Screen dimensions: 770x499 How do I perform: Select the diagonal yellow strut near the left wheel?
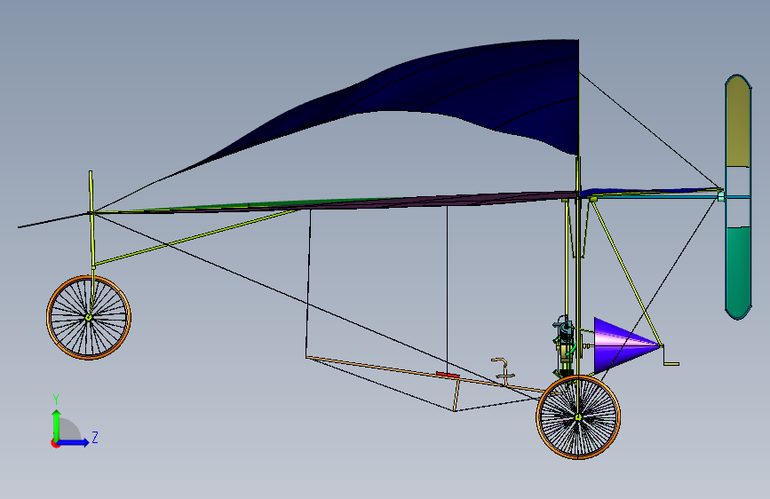[x=195, y=238]
